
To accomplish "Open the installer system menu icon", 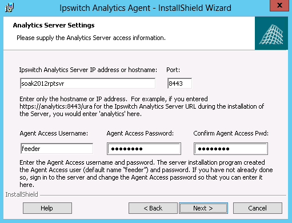I will tap(9, 8).
